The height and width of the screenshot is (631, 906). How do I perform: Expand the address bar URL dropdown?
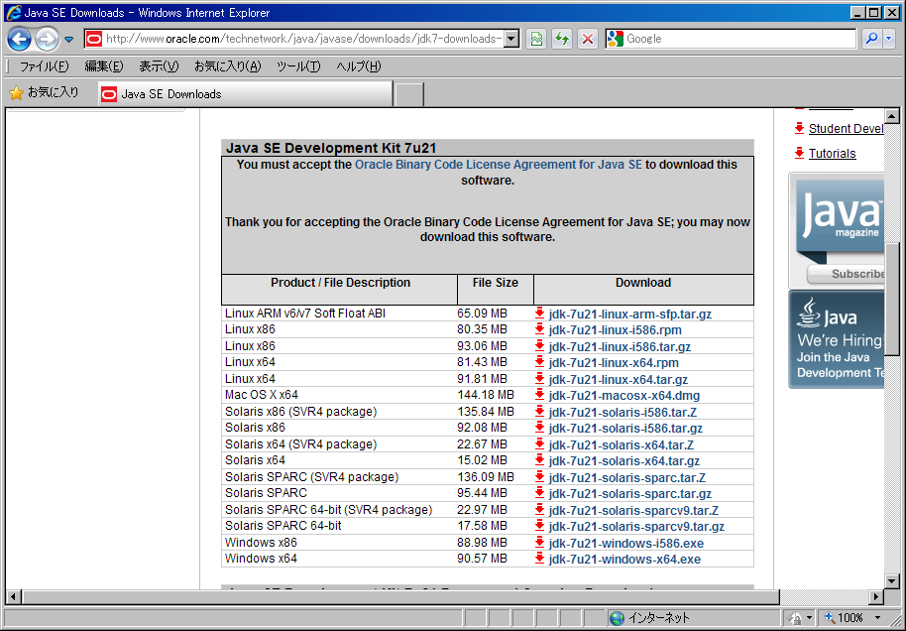510,39
